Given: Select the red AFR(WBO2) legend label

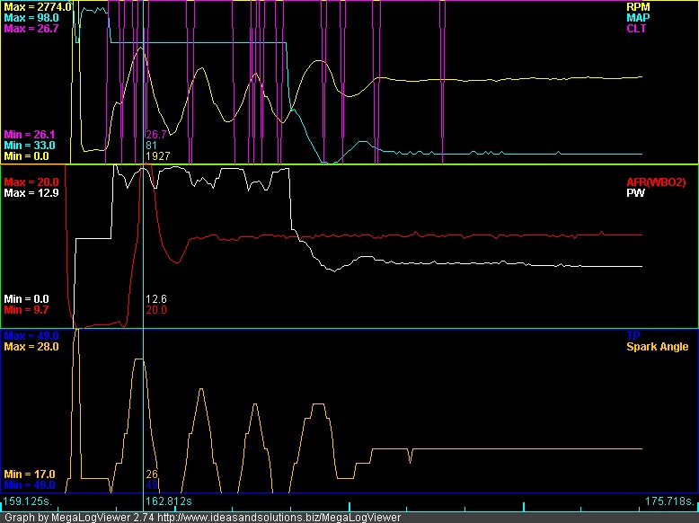Looking at the screenshot, I should tap(655, 182).
